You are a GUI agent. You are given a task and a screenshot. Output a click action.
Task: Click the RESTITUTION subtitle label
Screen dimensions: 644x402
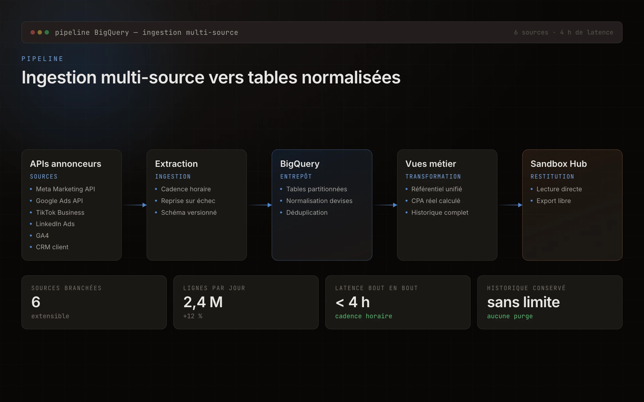[552, 177]
